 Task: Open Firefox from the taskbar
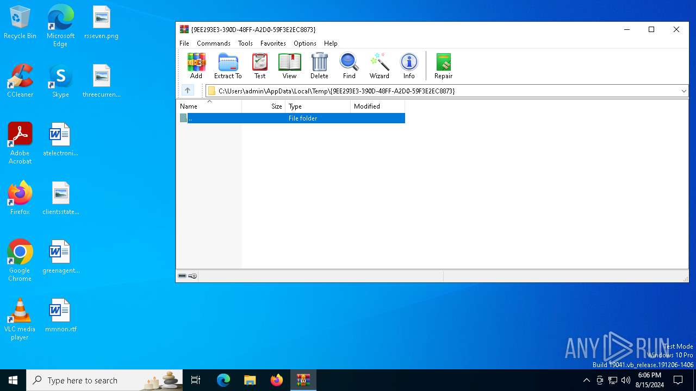pos(277,380)
